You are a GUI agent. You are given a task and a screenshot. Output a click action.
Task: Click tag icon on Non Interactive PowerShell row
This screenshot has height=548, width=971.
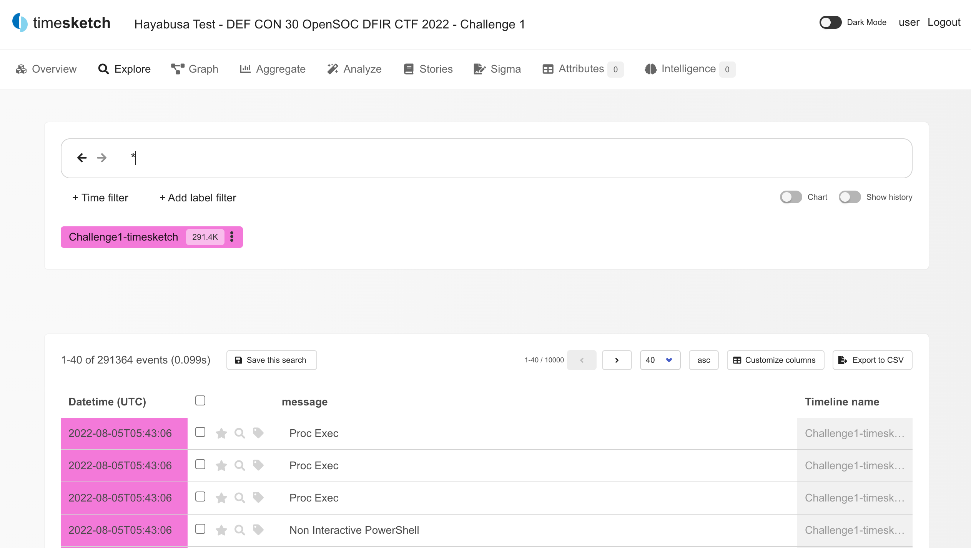coord(258,530)
